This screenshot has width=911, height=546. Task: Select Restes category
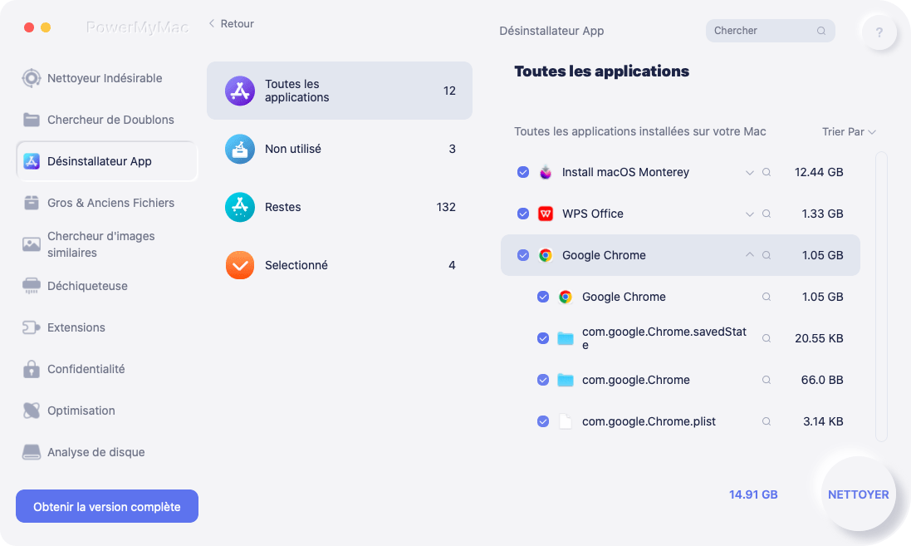pyautogui.click(x=340, y=207)
